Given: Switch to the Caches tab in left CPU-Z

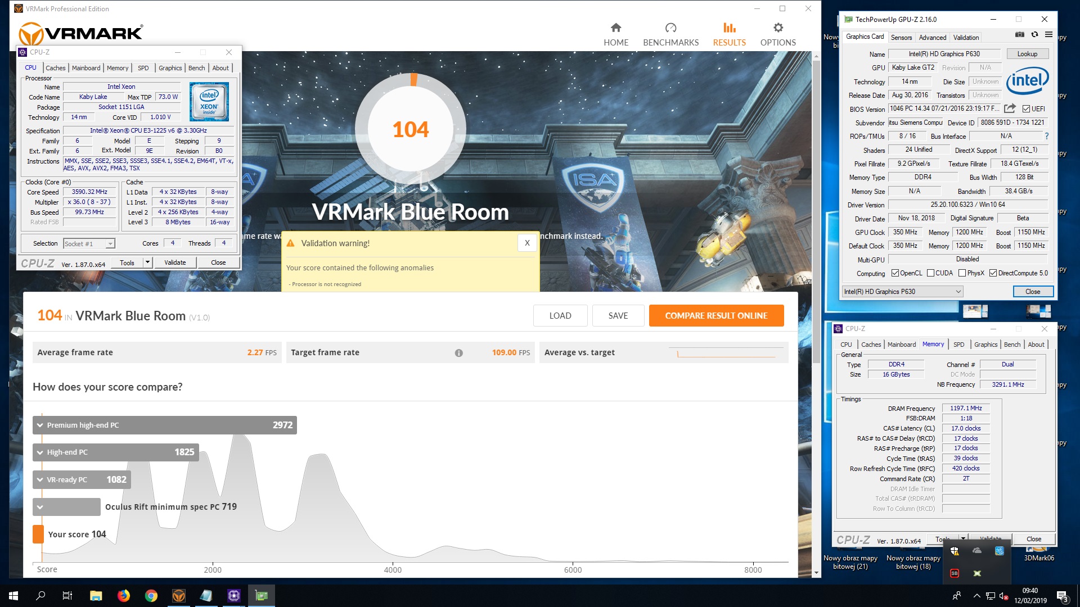Looking at the screenshot, I should 55,68.
